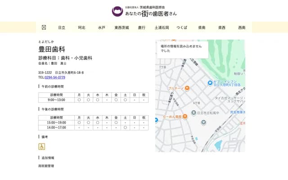Image resolution: width=288 pixels, height=180 pixels.
Task: Open the 日立 area tab
Action: 62,27
